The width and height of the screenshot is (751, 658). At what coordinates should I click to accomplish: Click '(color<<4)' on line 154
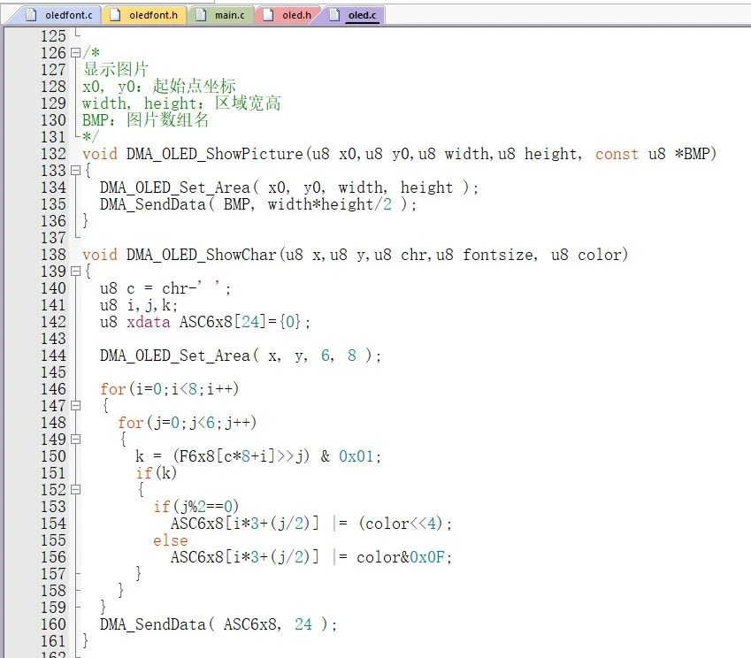point(401,524)
